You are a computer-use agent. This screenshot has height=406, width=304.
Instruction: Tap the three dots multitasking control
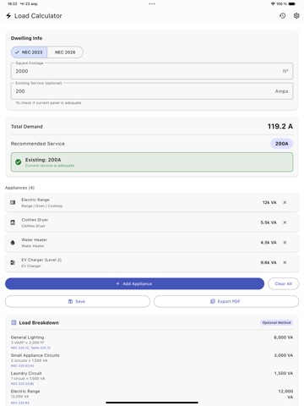pyautogui.click(x=152, y=4)
